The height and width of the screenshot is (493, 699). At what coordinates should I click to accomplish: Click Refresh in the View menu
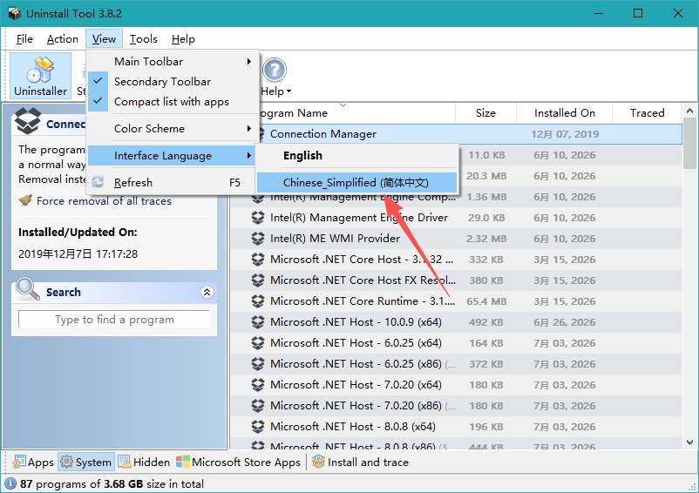[x=173, y=183]
